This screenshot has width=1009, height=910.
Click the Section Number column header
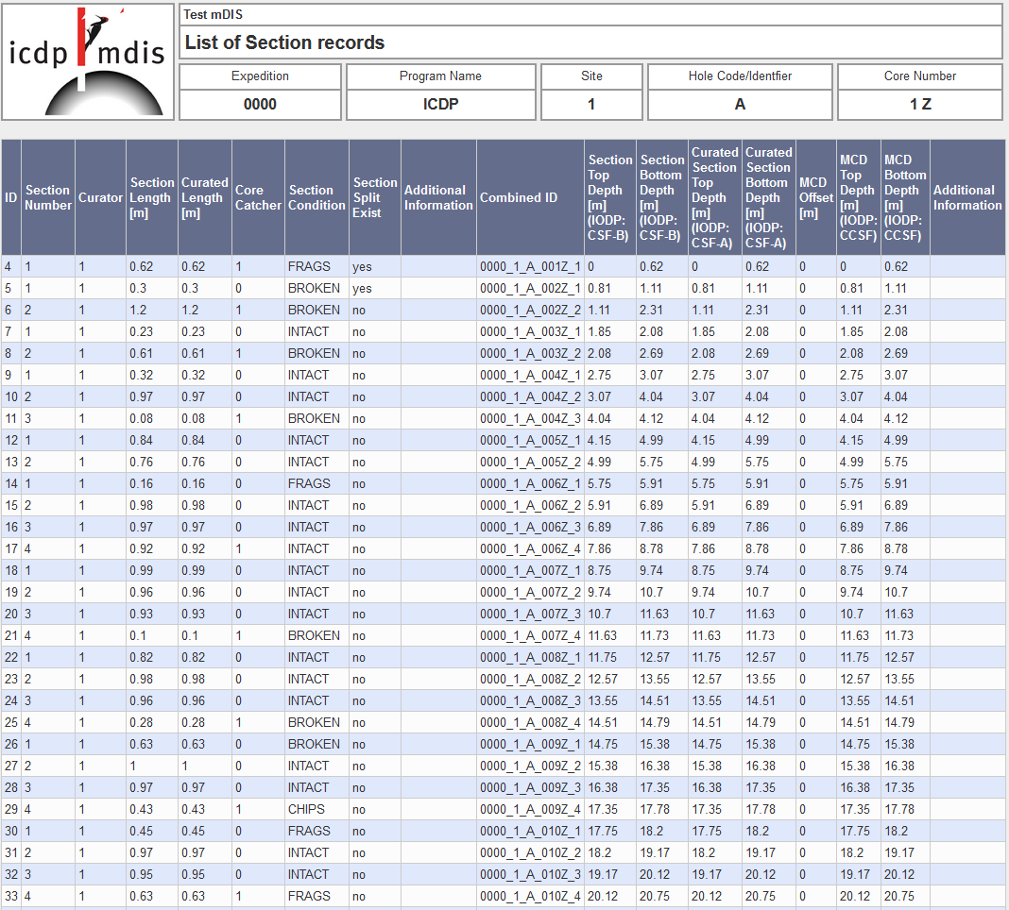[48, 197]
